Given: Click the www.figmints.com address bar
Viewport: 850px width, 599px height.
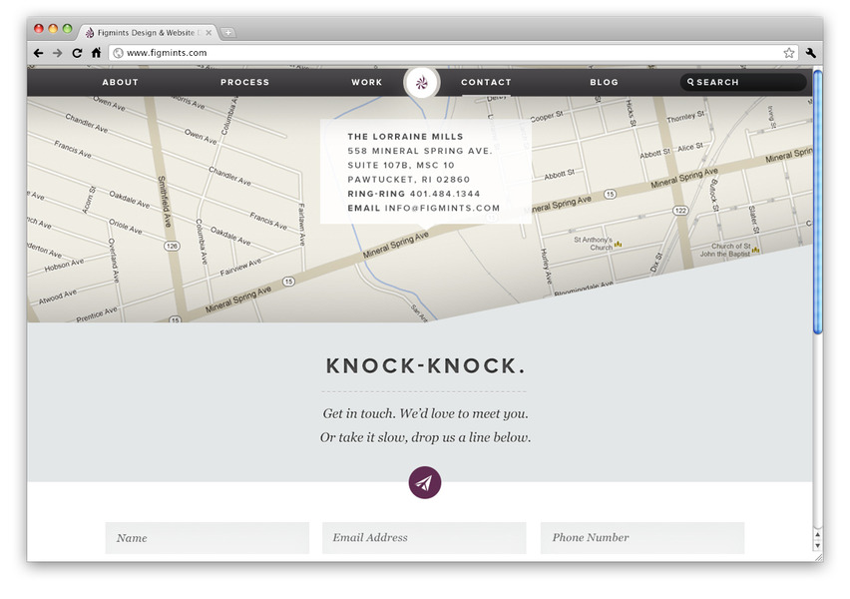Looking at the screenshot, I should click(x=453, y=53).
